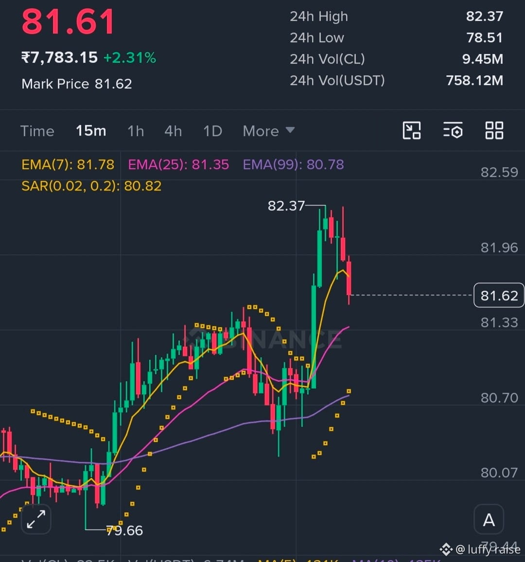Select the Time chart interval
Image resolution: width=525 pixels, height=562 pixels.
tap(37, 131)
